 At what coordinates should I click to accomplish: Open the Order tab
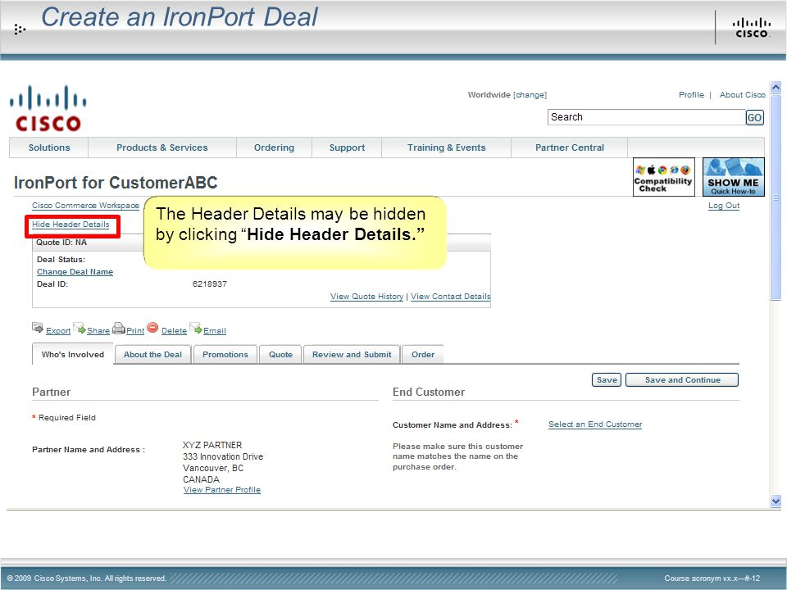pyautogui.click(x=423, y=354)
